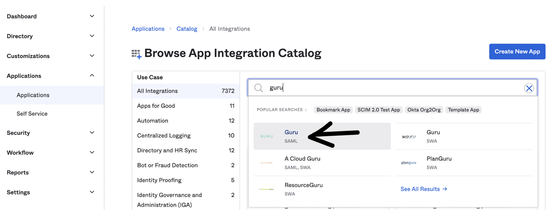Open the Workflow sidebar section

coord(20,153)
